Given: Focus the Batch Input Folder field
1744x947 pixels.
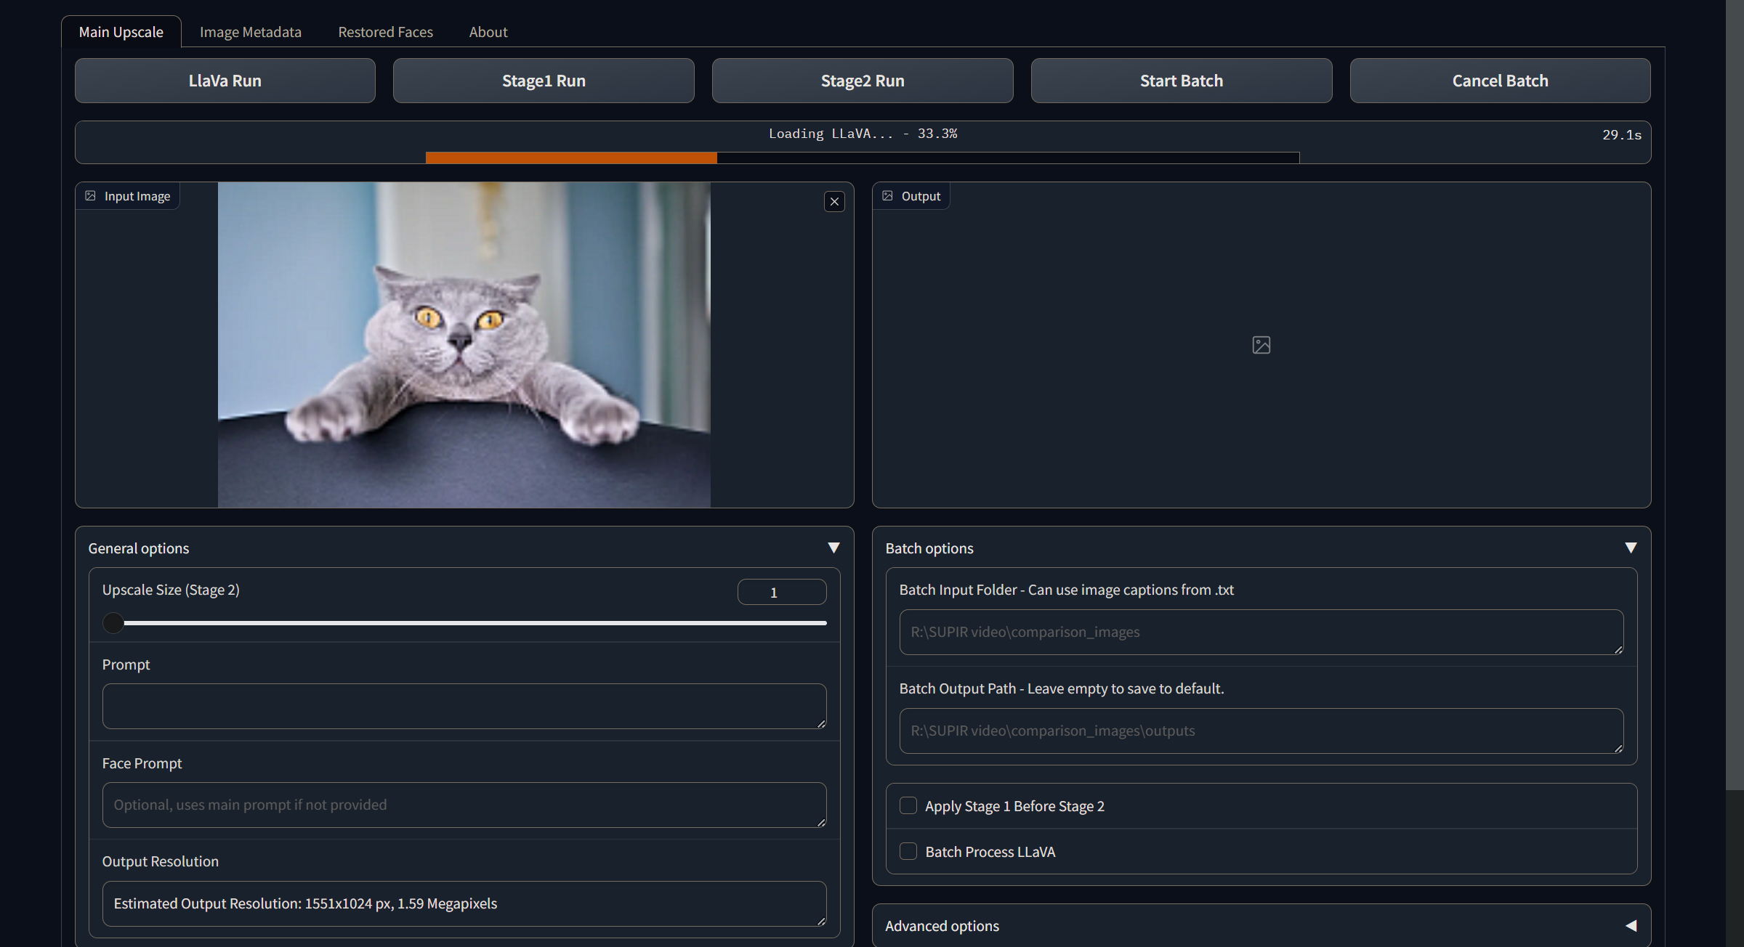Looking at the screenshot, I should pyautogui.click(x=1260, y=632).
